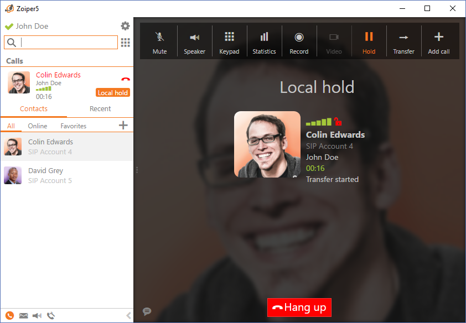This screenshot has width=466, height=323.
Task: Click in the search input field
Action: (x=68, y=43)
